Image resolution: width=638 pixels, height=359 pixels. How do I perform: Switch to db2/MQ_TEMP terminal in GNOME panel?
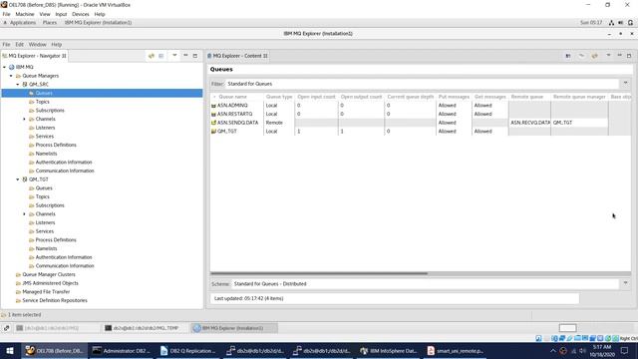146,328
